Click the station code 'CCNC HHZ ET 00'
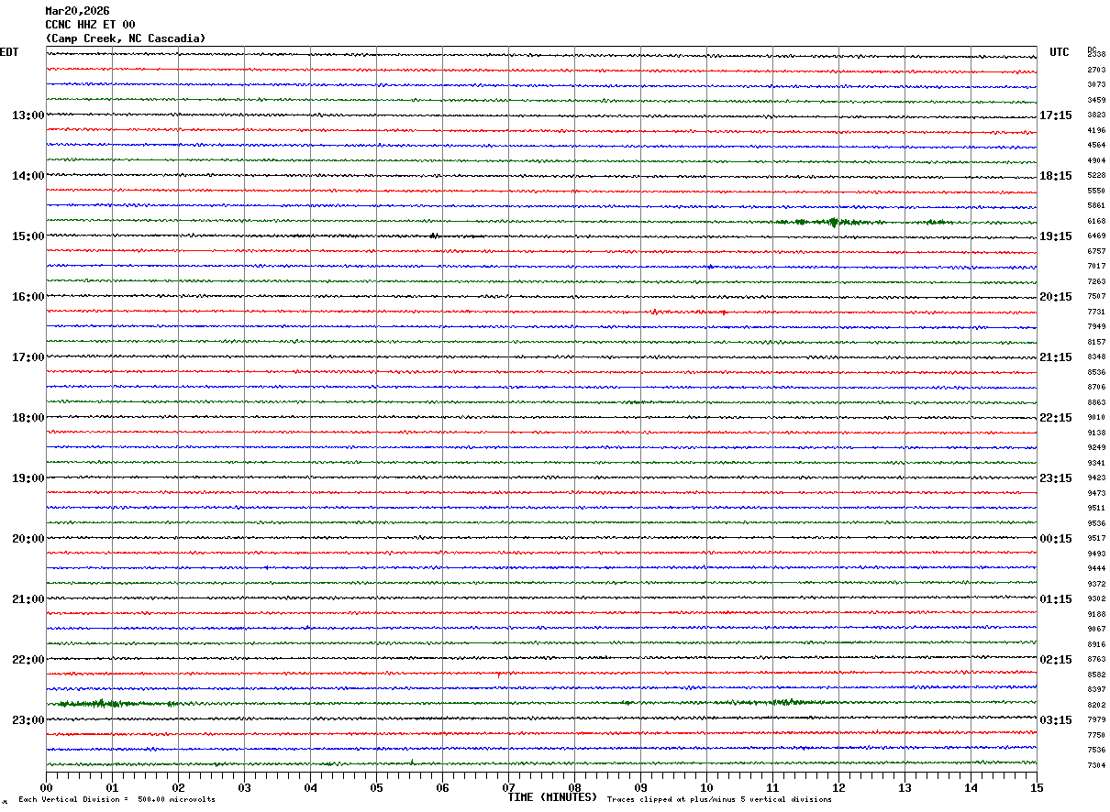This screenshot has width=1110, height=812. pyautogui.click(x=90, y=25)
